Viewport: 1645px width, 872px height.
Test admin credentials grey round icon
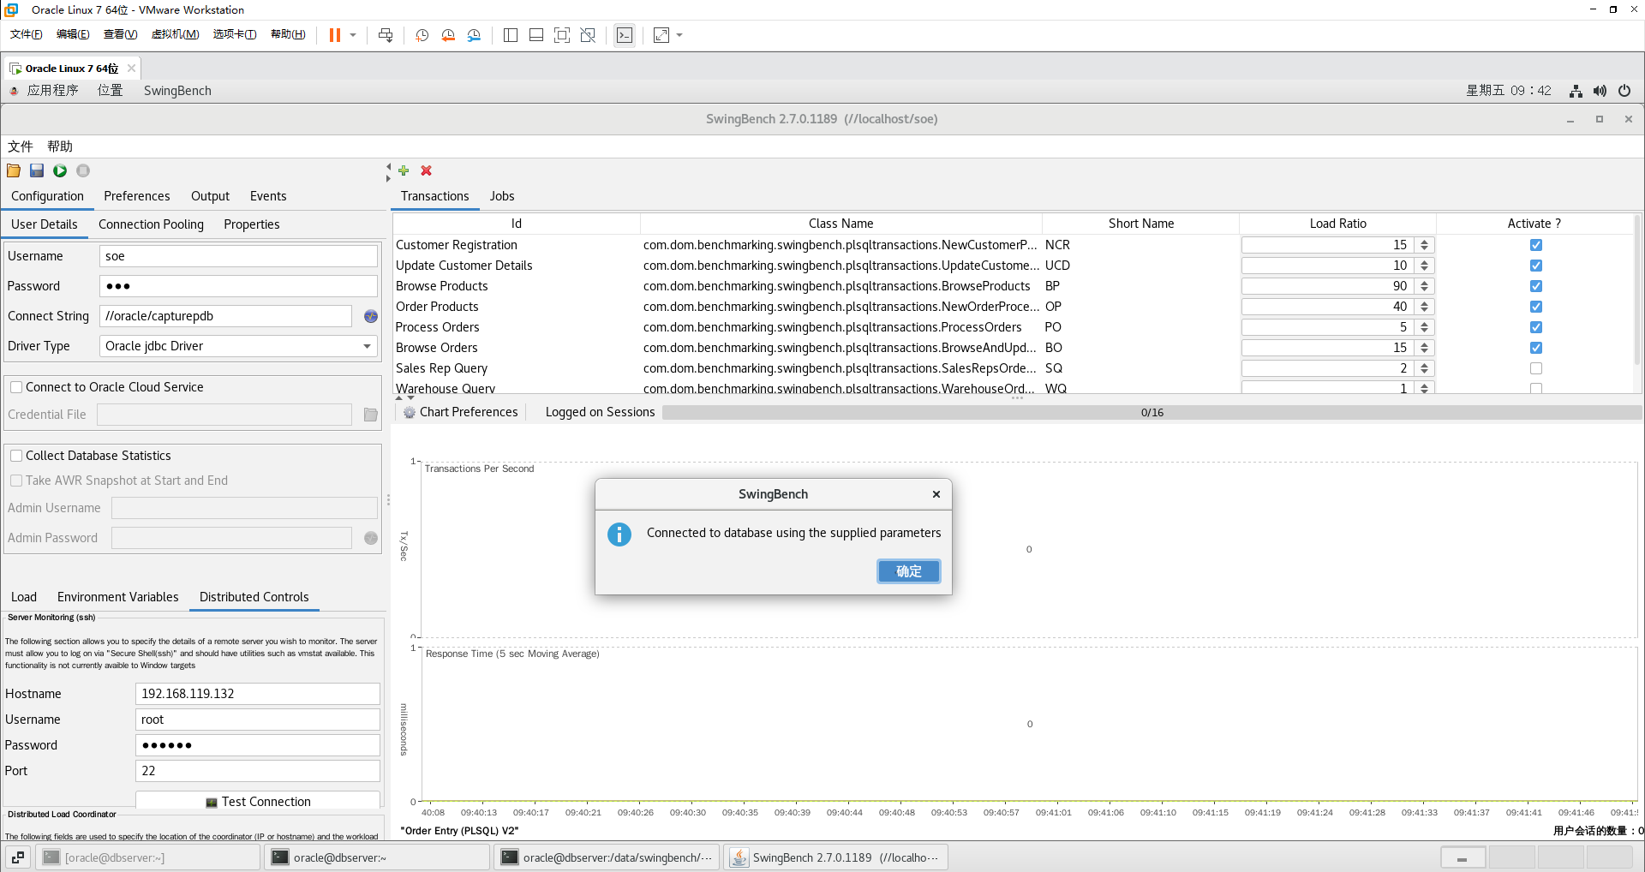pos(371,538)
